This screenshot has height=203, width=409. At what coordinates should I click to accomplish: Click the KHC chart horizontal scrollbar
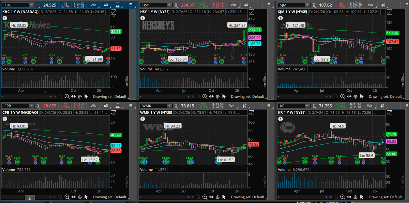point(29,97)
